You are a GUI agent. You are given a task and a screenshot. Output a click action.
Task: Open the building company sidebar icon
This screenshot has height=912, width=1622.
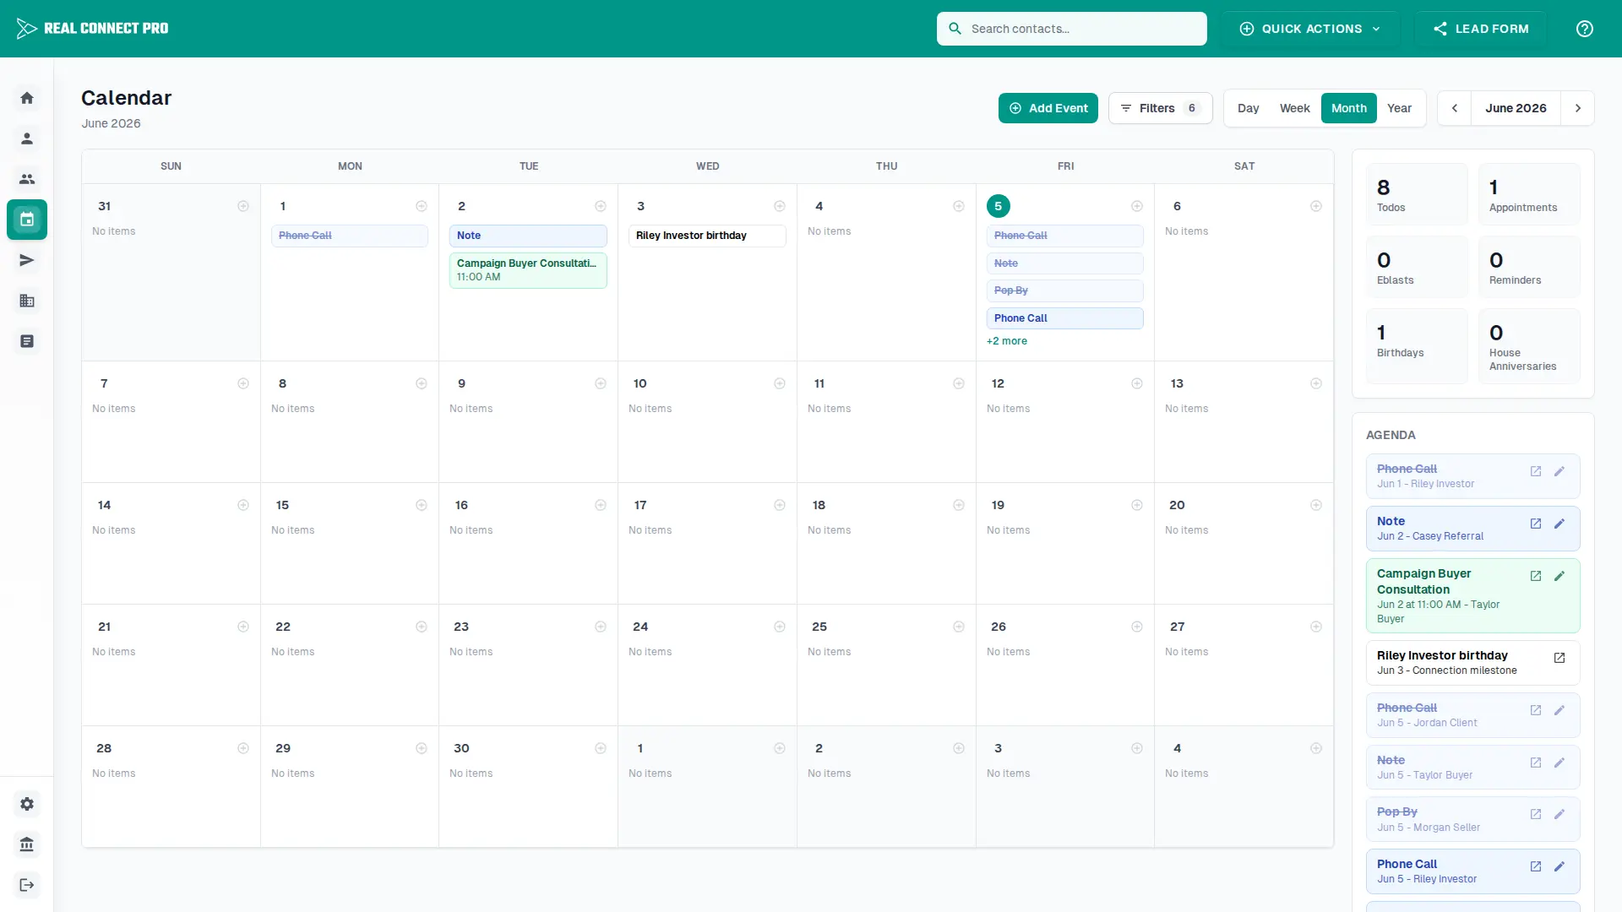[x=27, y=301]
